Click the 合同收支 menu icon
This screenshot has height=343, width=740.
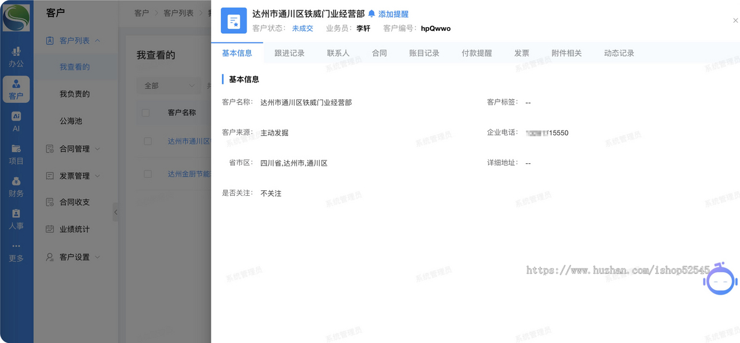[x=51, y=202]
